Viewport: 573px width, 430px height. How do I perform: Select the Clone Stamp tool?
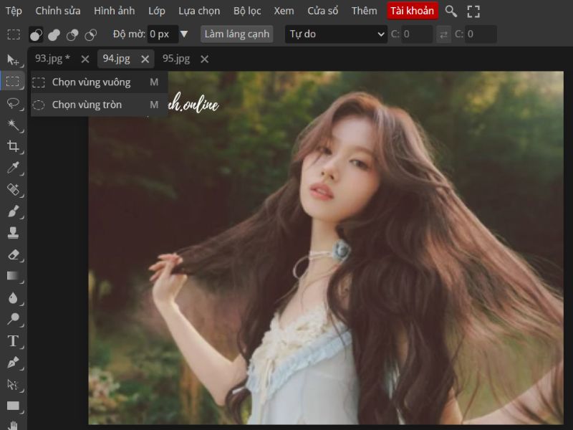pyautogui.click(x=13, y=232)
